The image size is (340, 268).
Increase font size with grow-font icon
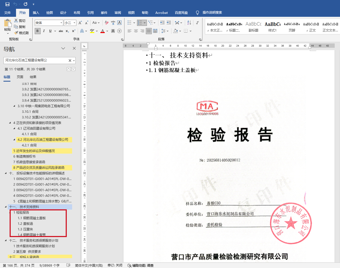80,23
